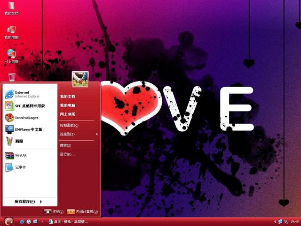The width and height of the screenshot is (301, 226).
Task: Click the taskbar clock 19:49
Action: 294,222
